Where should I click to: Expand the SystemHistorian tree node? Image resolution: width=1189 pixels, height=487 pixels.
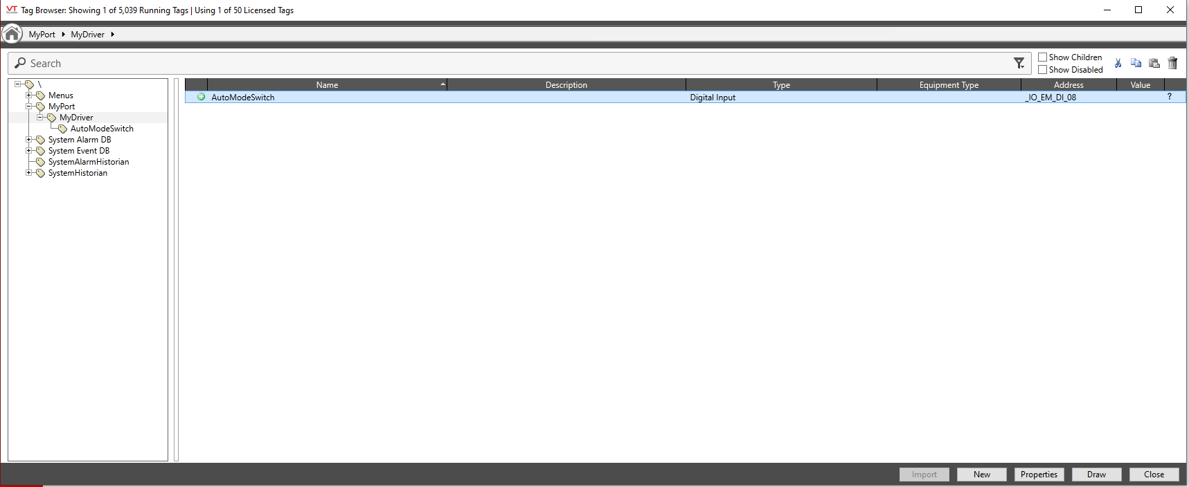coord(29,173)
